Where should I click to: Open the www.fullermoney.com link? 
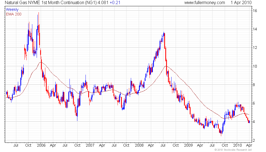(x=205, y=3)
